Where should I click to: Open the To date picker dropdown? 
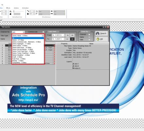(63, 39)
